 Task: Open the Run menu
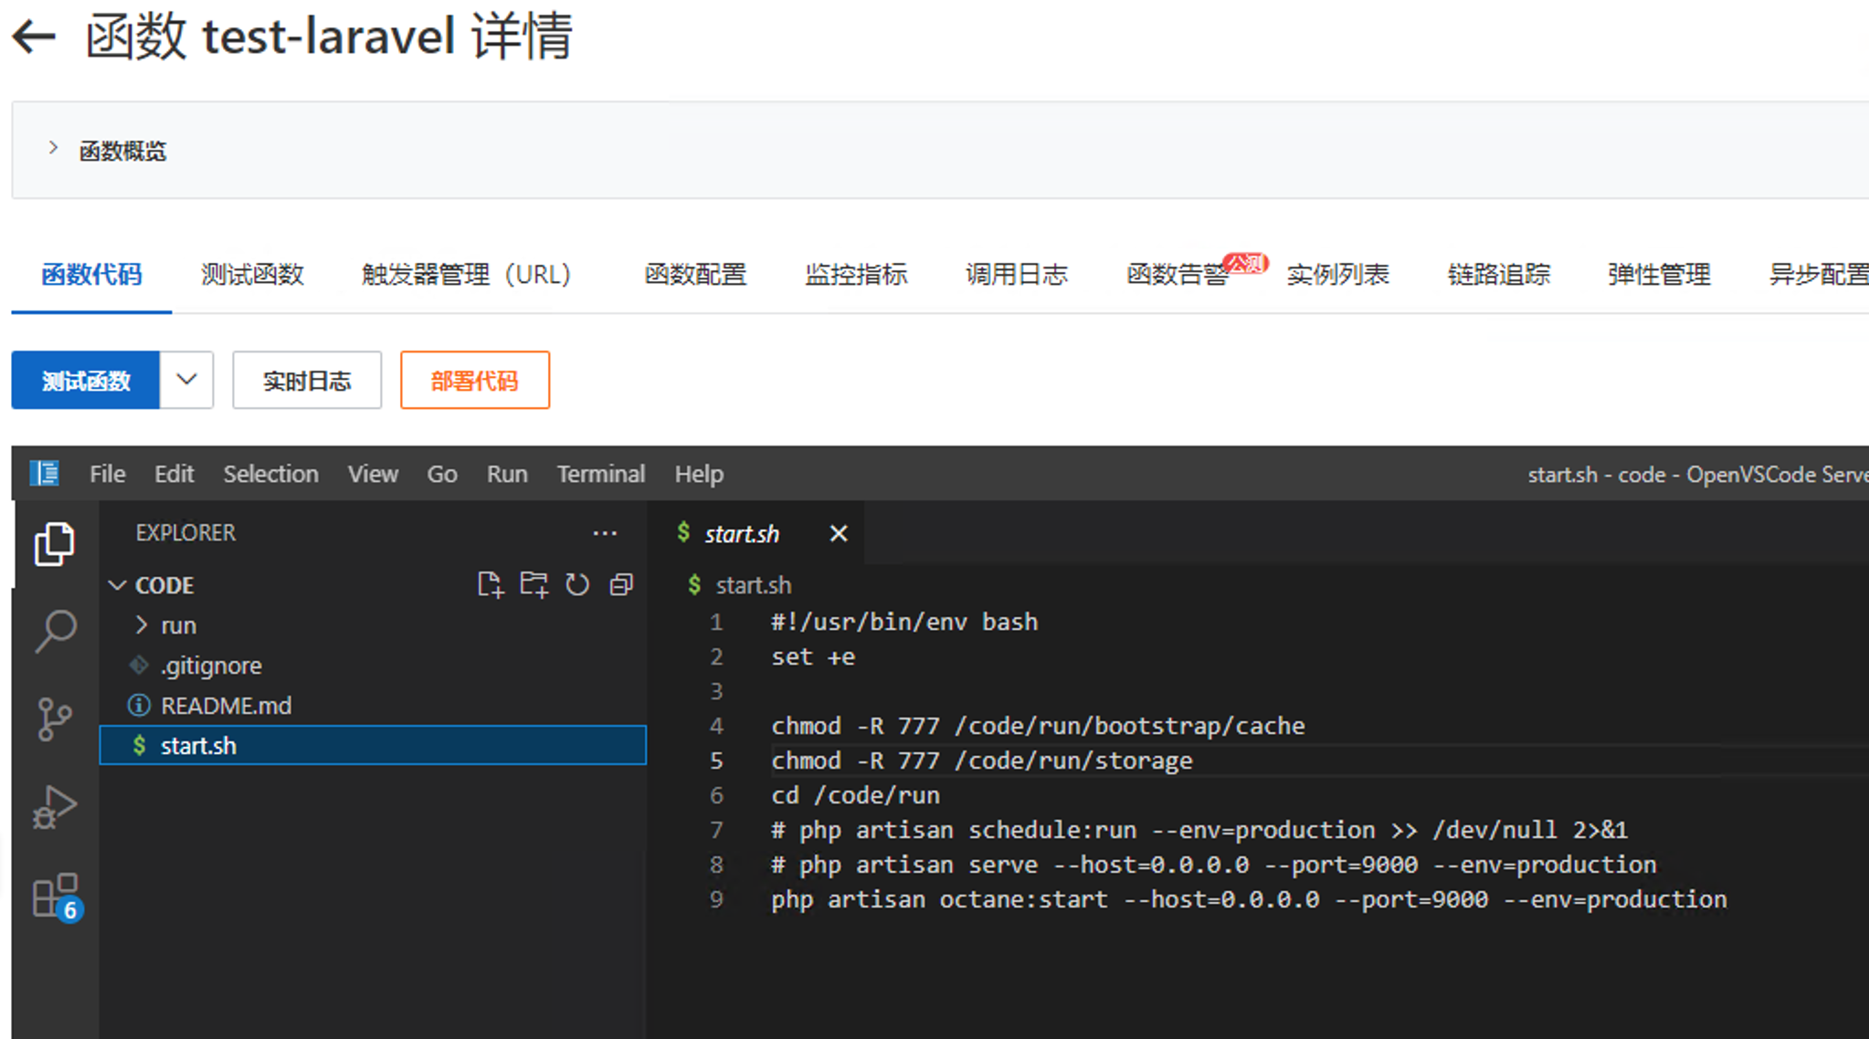507,474
